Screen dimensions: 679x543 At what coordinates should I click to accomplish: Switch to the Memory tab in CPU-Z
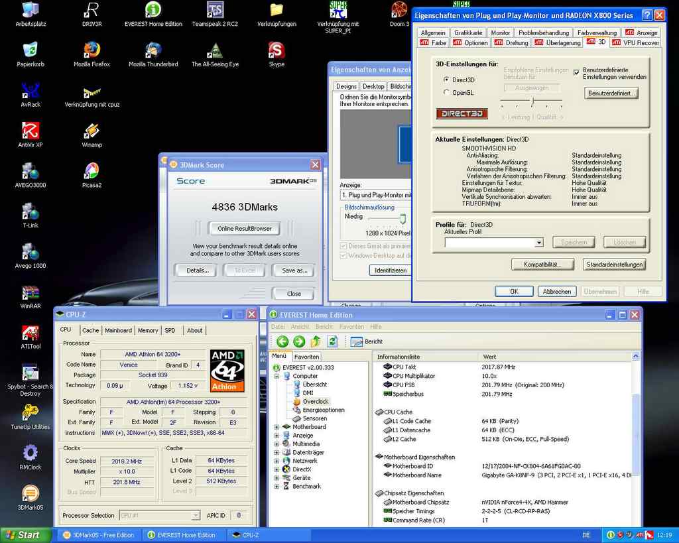click(x=148, y=330)
